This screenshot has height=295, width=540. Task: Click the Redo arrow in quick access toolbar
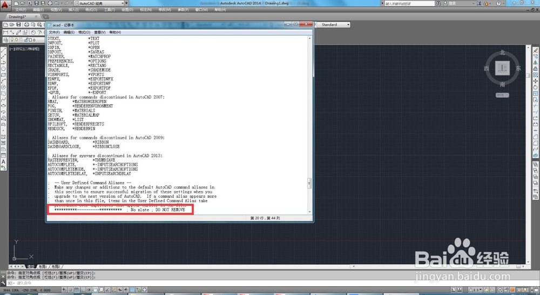click(x=66, y=3)
